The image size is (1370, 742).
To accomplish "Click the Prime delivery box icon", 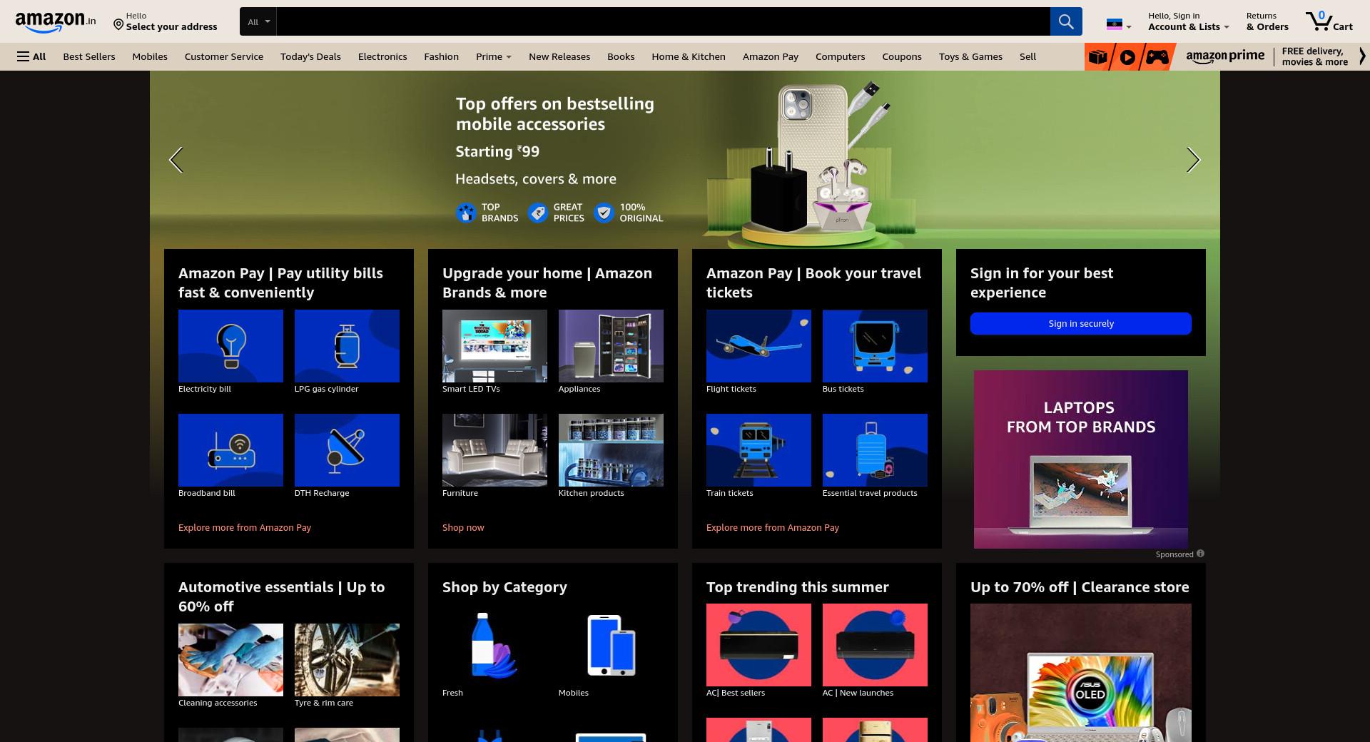I will [1098, 57].
